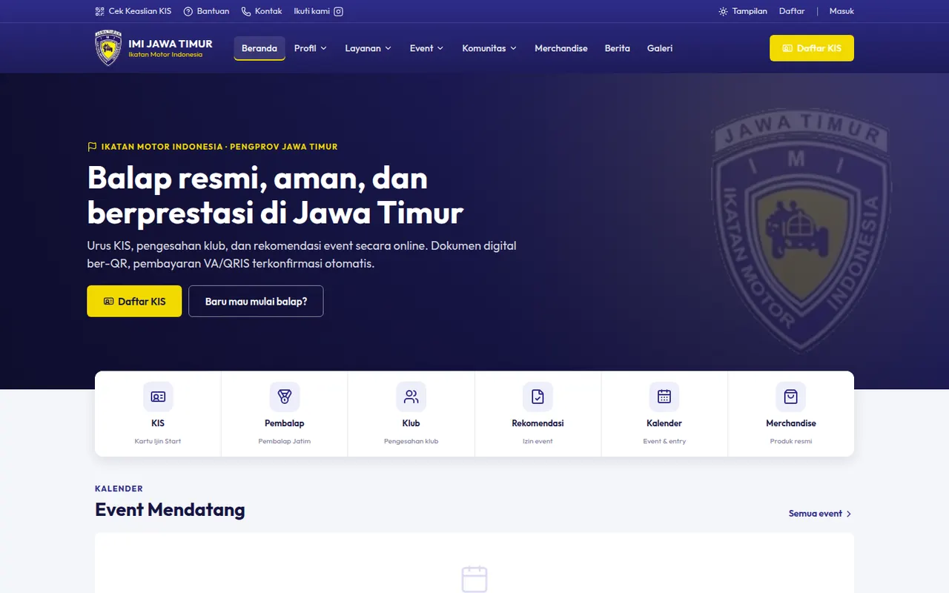Click the IMI JAWA TIMUR brand title
The width and height of the screenshot is (949, 593).
pos(171,44)
